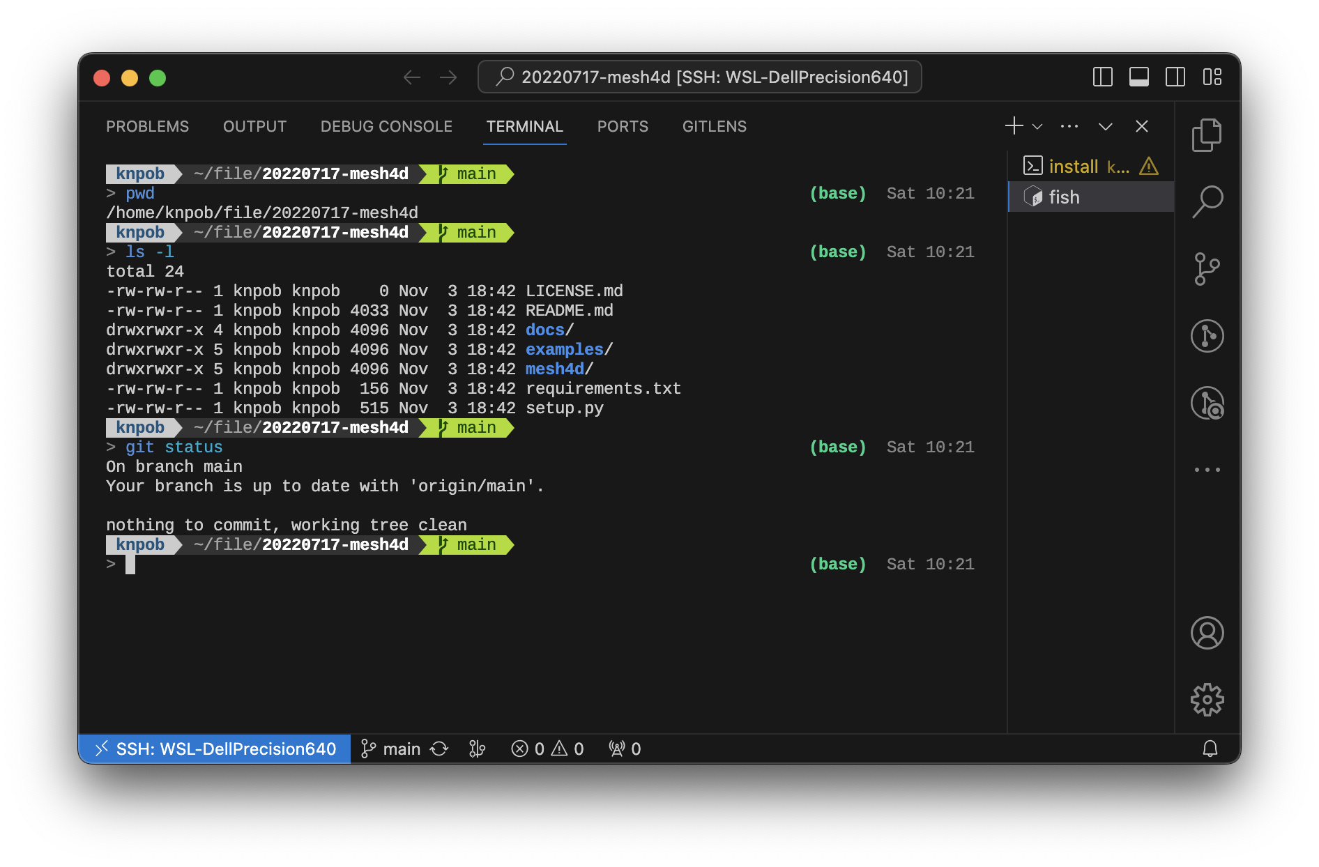Click the notifications bell in status bar

coord(1210,749)
